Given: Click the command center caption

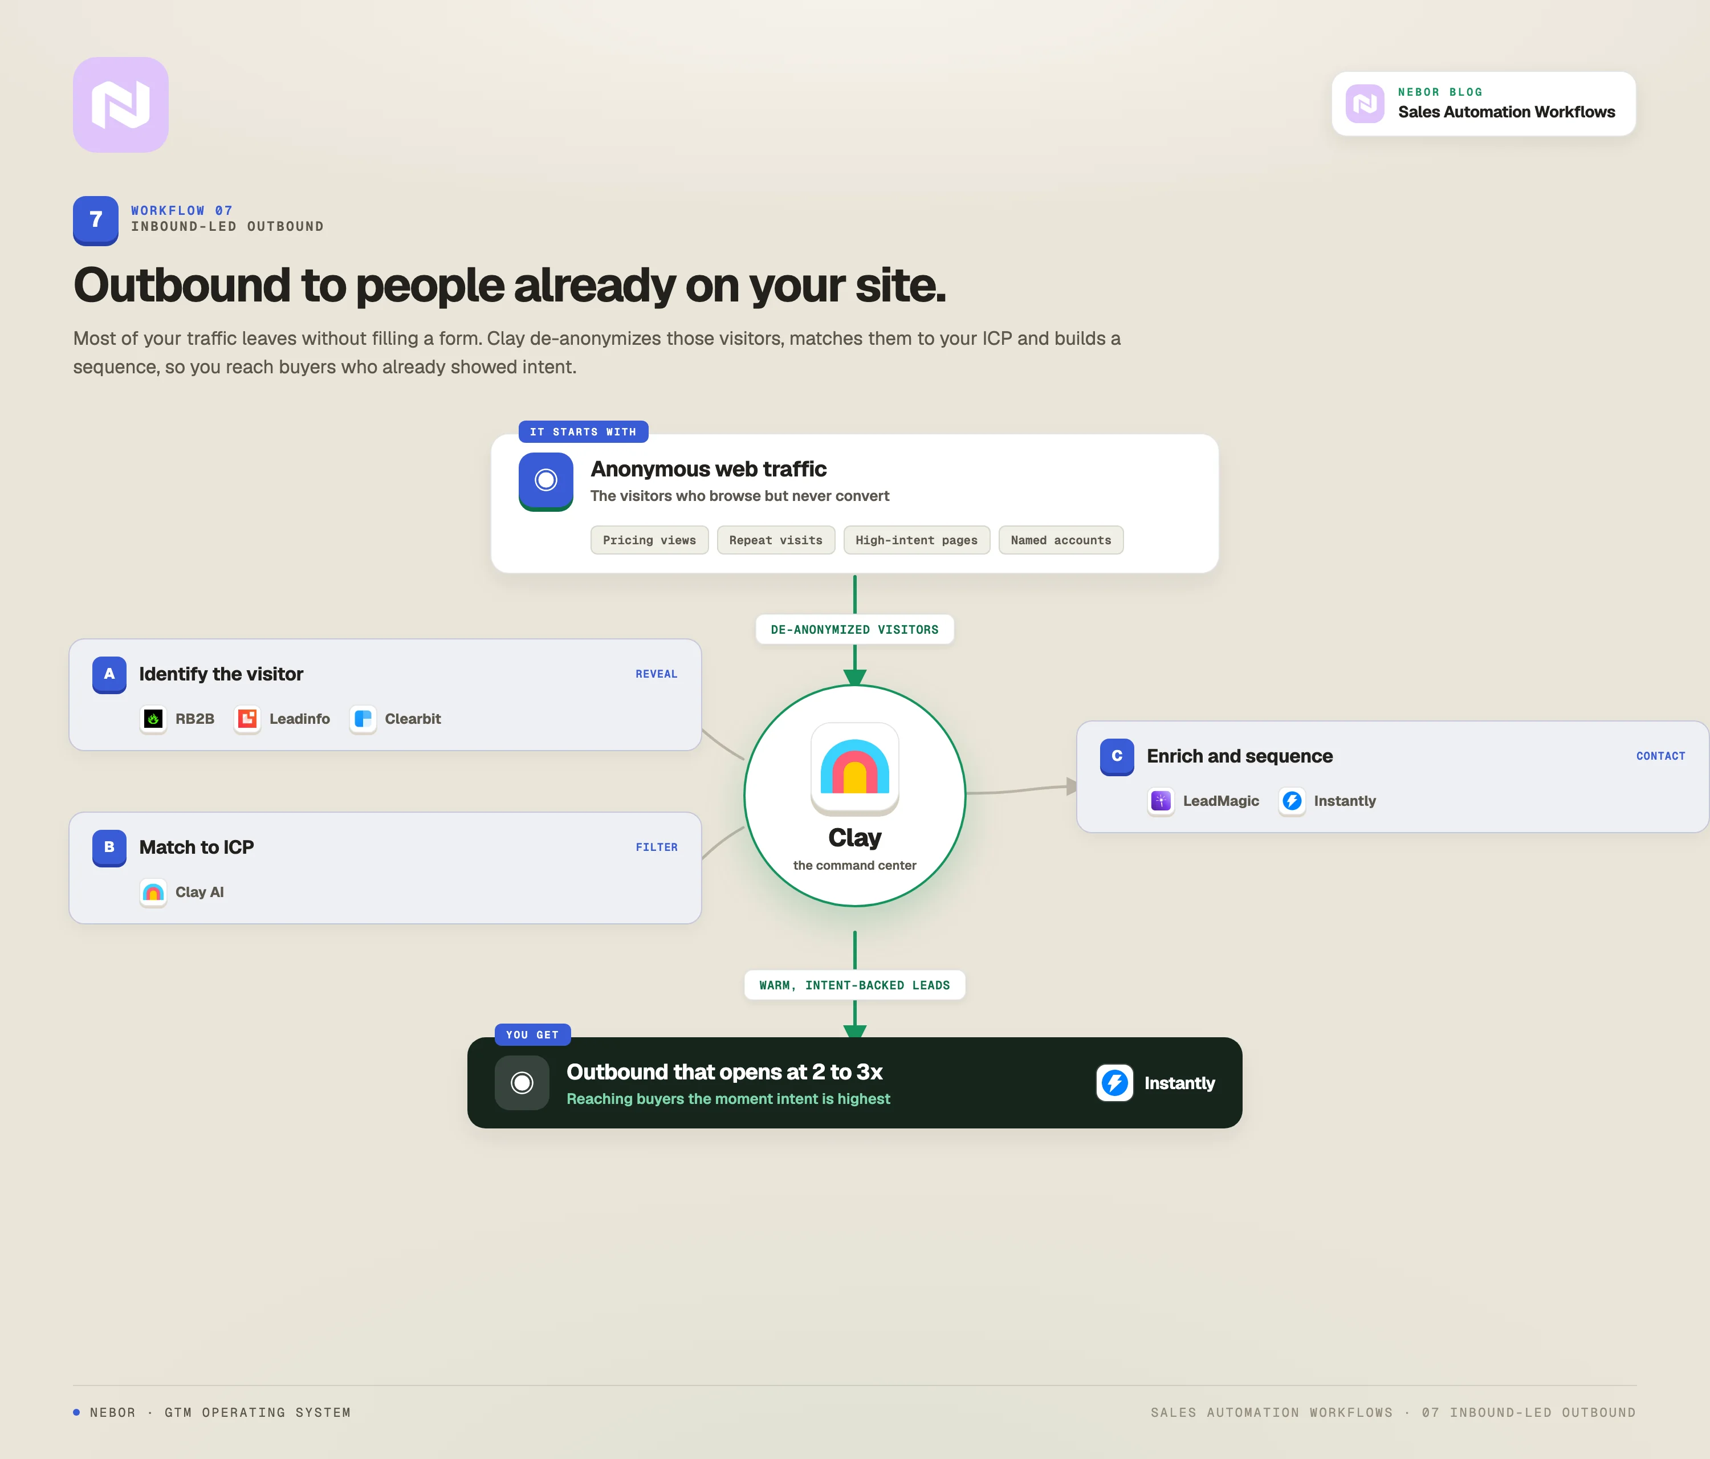Looking at the screenshot, I should [854, 866].
